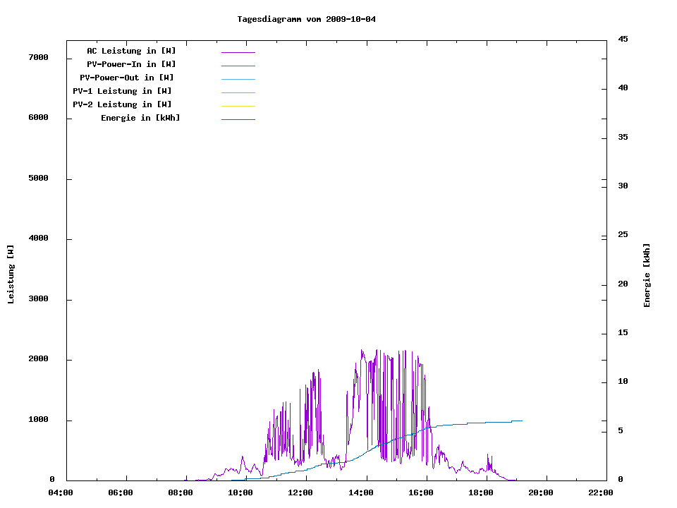This screenshot has width=677, height=508.
Task: Select the 14:00 time axis label
Action: (361, 493)
